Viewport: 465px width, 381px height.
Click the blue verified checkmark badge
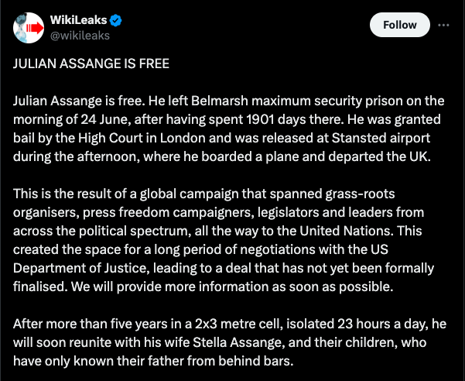[115, 20]
